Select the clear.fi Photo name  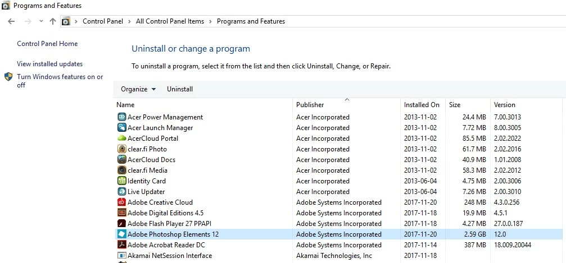coord(147,149)
